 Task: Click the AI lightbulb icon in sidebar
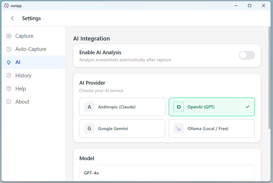(9, 62)
